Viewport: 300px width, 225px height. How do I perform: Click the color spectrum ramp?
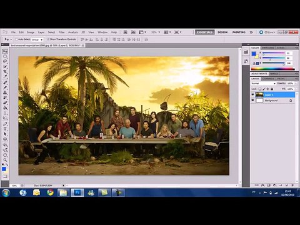coord(273,69)
